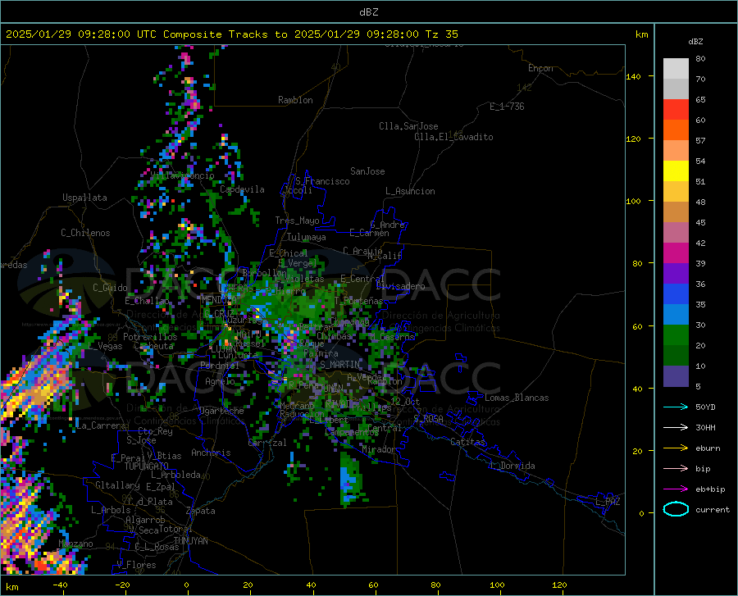Click the 'Agrelo' map label
The image size is (738, 596).
click(220, 381)
